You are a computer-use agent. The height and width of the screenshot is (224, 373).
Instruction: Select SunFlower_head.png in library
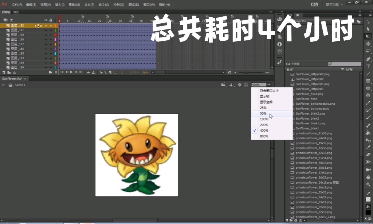309,94
